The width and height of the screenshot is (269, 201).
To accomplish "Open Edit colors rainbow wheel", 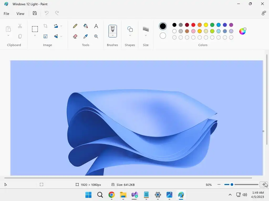I will [242, 31].
